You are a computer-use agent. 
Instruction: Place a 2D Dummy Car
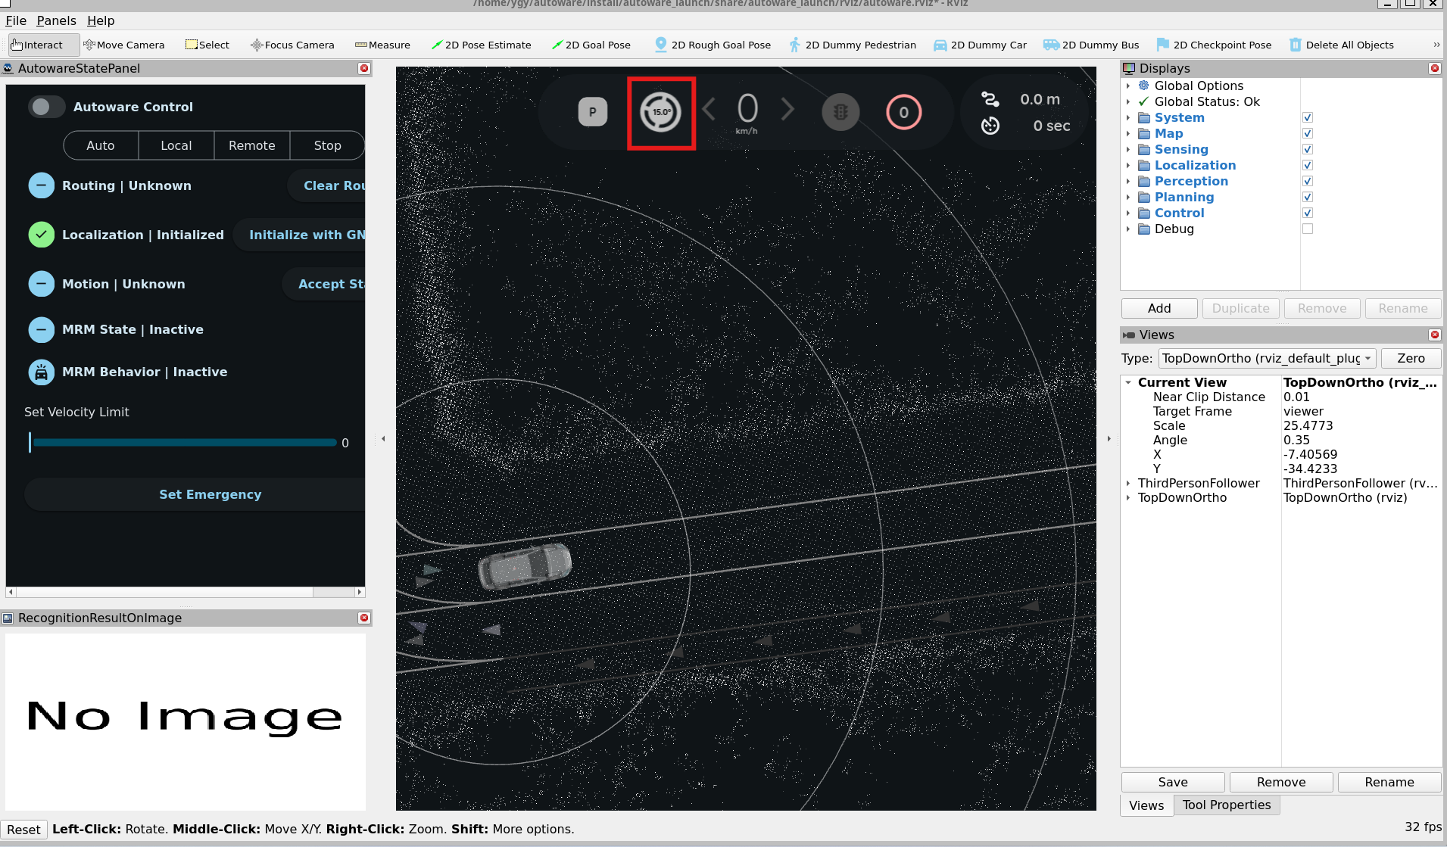pyautogui.click(x=980, y=45)
